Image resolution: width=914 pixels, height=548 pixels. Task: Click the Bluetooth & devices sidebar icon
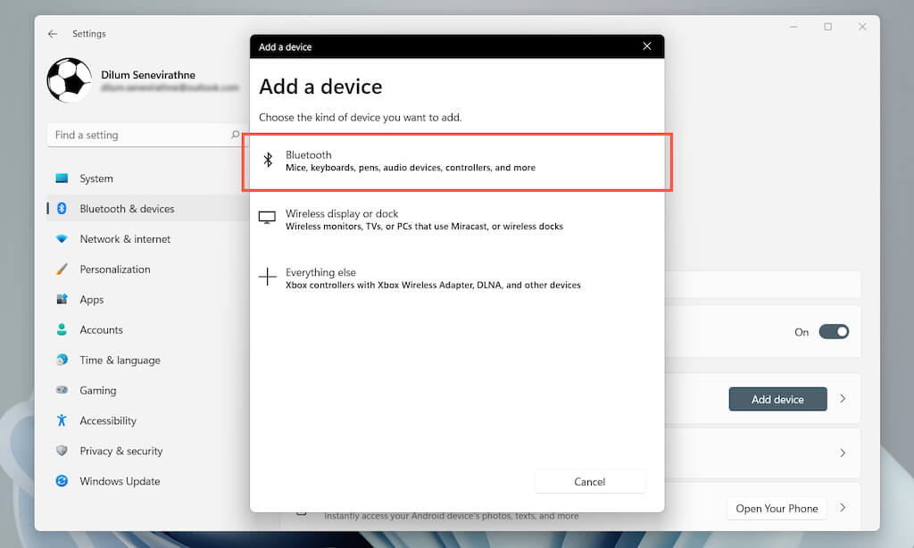point(62,209)
